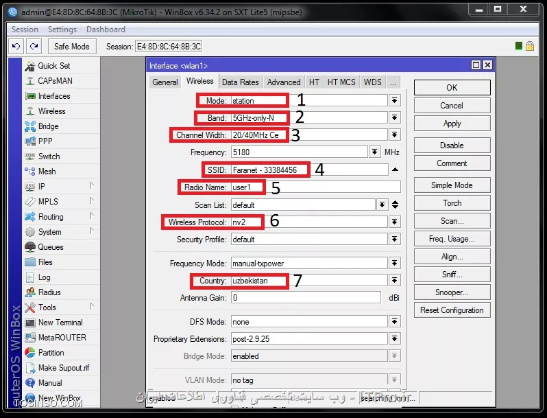
Task: Show more tabs via the ellipsis tab
Action: click(x=393, y=82)
